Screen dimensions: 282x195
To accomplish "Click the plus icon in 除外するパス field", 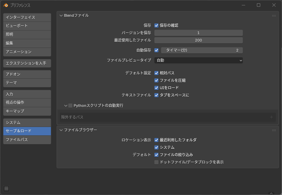I will 271,117.
